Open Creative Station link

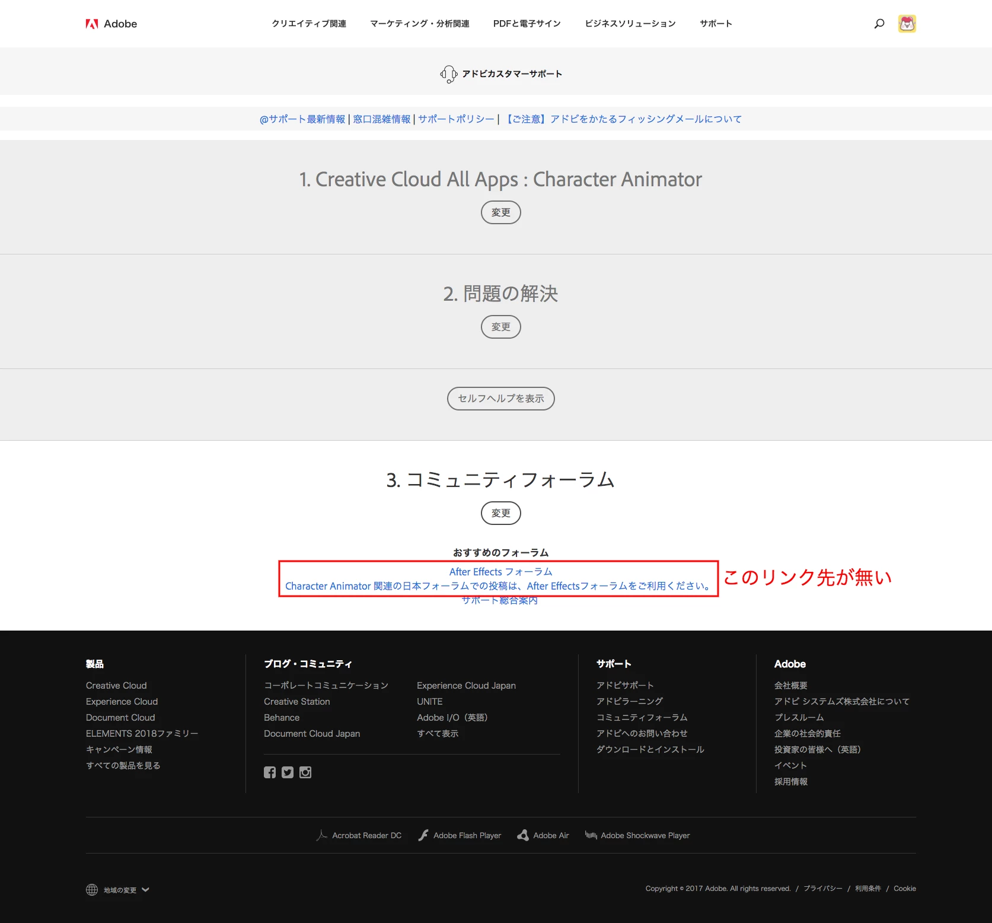coord(297,702)
